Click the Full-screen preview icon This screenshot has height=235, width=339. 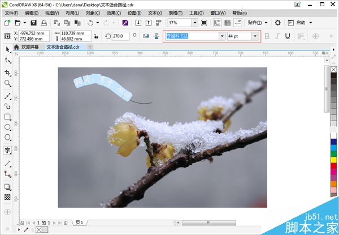[x=204, y=23]
